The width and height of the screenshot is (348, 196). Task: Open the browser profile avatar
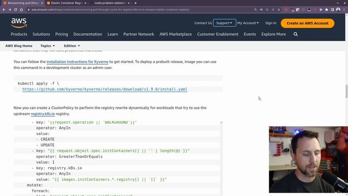(338, 10)
